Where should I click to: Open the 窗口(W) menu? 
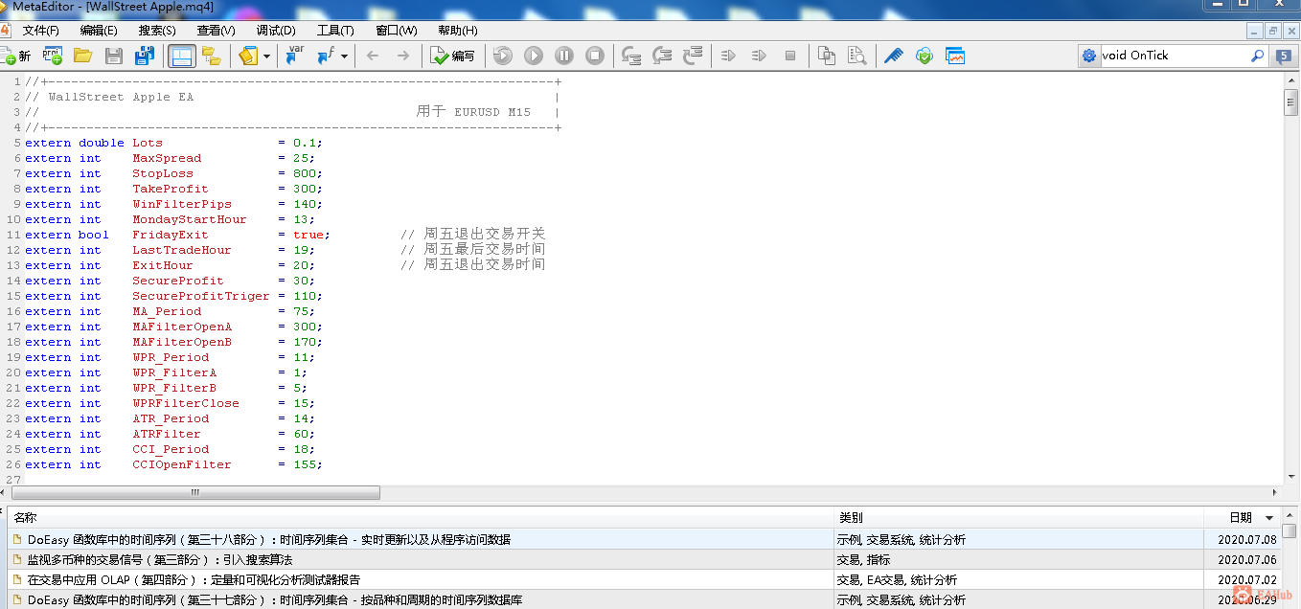pos(397,31)
